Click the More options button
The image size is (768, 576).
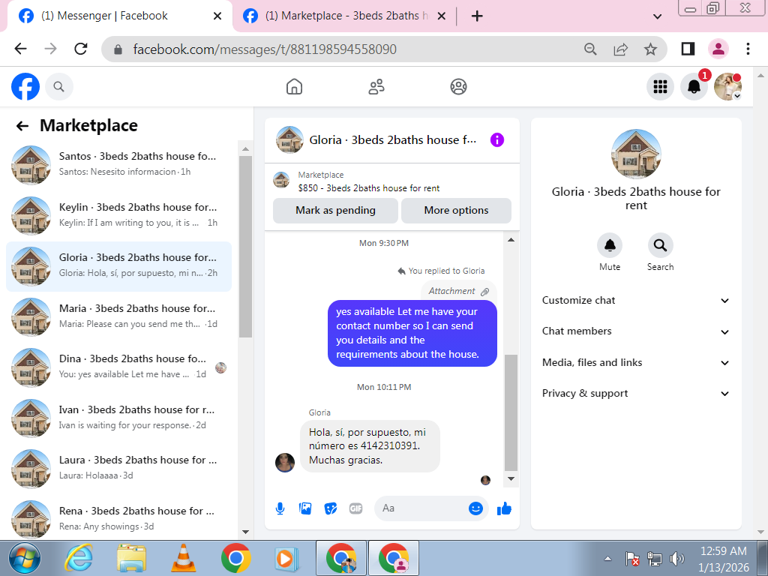coord(456,211)
